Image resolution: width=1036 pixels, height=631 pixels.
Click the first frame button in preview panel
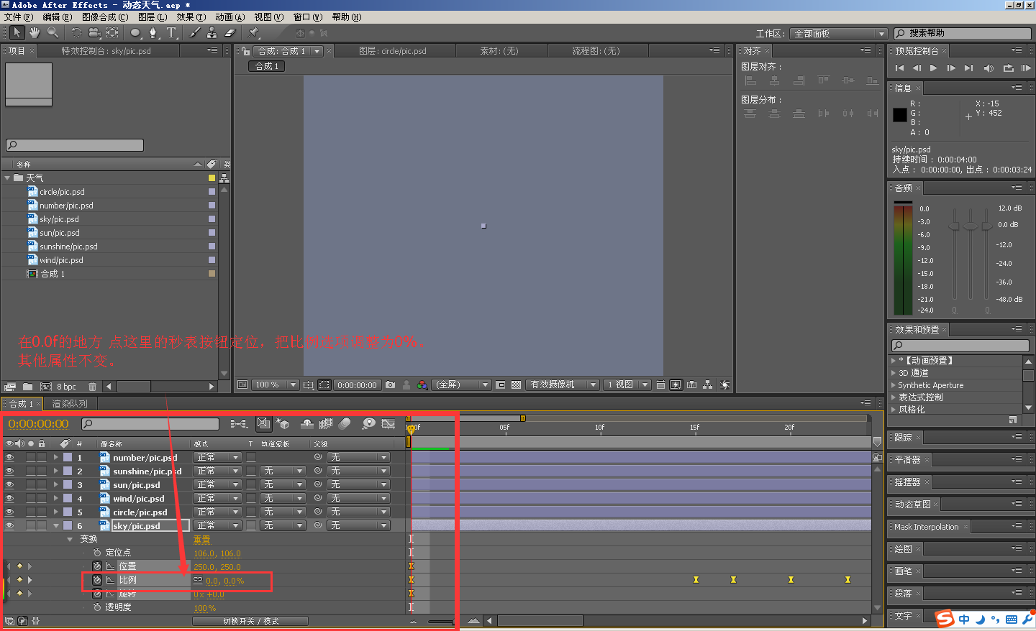tap(899, 68)
